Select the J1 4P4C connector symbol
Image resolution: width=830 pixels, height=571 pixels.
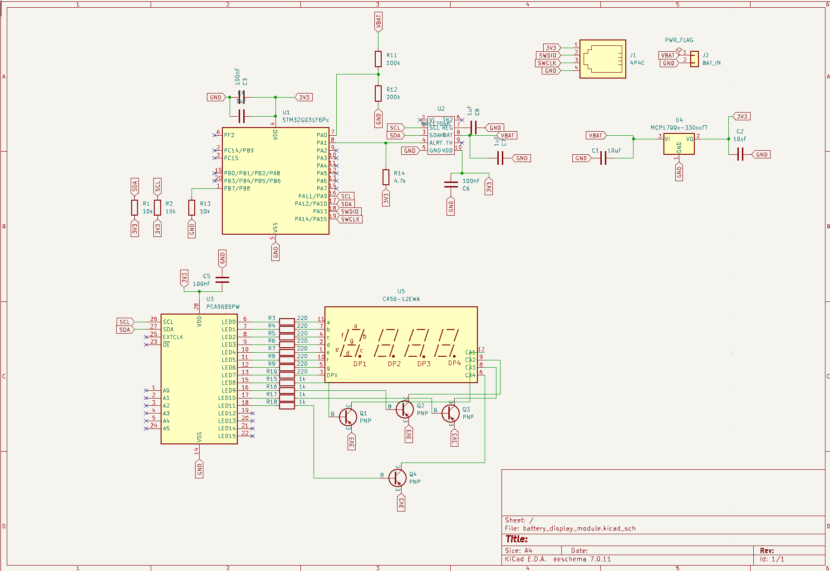pyautogui.click(x=603, y=59)
